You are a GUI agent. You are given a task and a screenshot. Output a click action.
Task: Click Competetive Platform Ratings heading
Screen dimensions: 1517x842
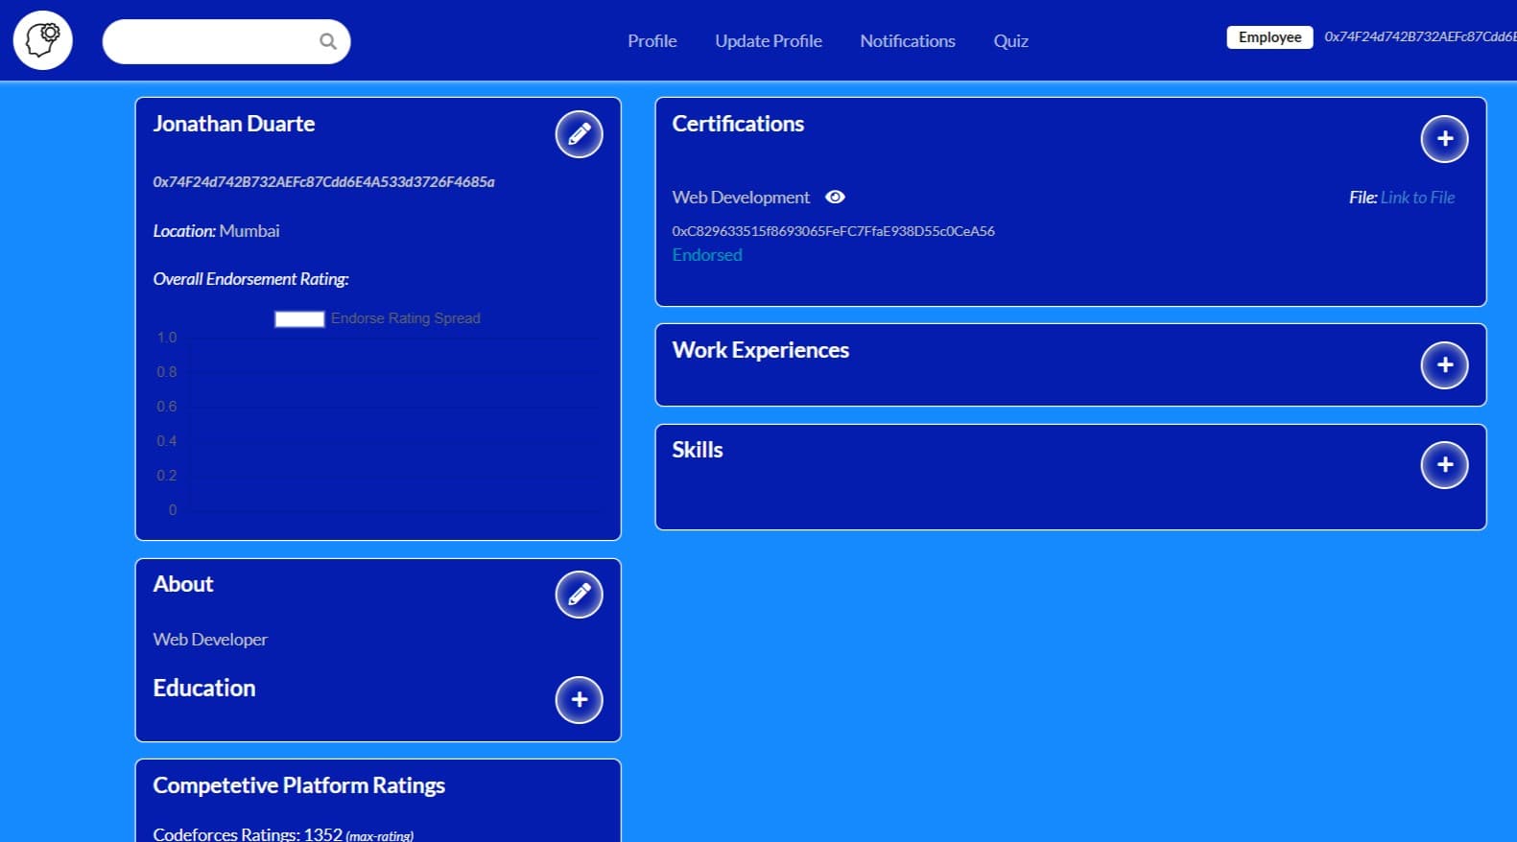(x=299, y=785)
